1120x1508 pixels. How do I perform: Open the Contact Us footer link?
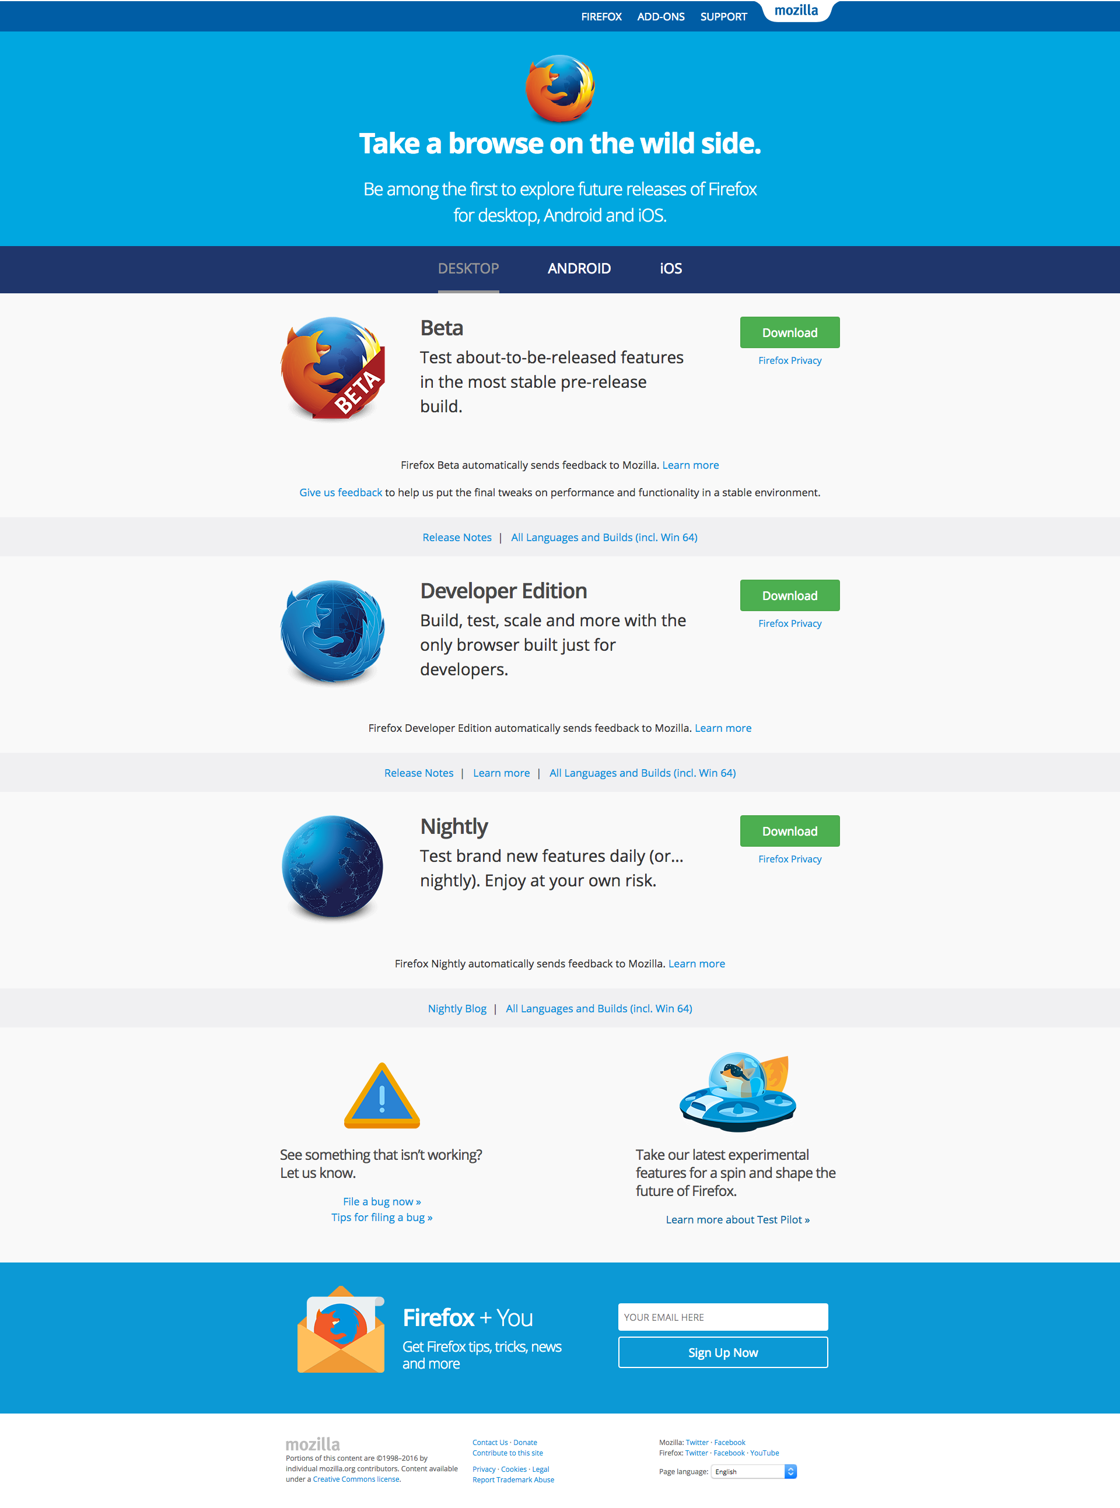[x=490, y=1442]
